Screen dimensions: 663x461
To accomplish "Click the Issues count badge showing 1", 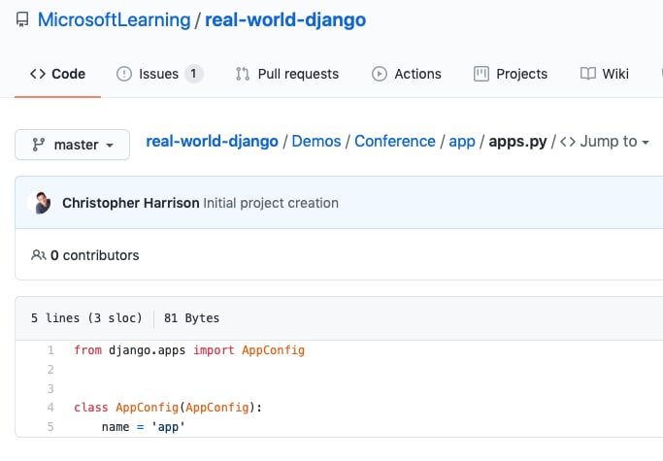I will tap(193, 74).
